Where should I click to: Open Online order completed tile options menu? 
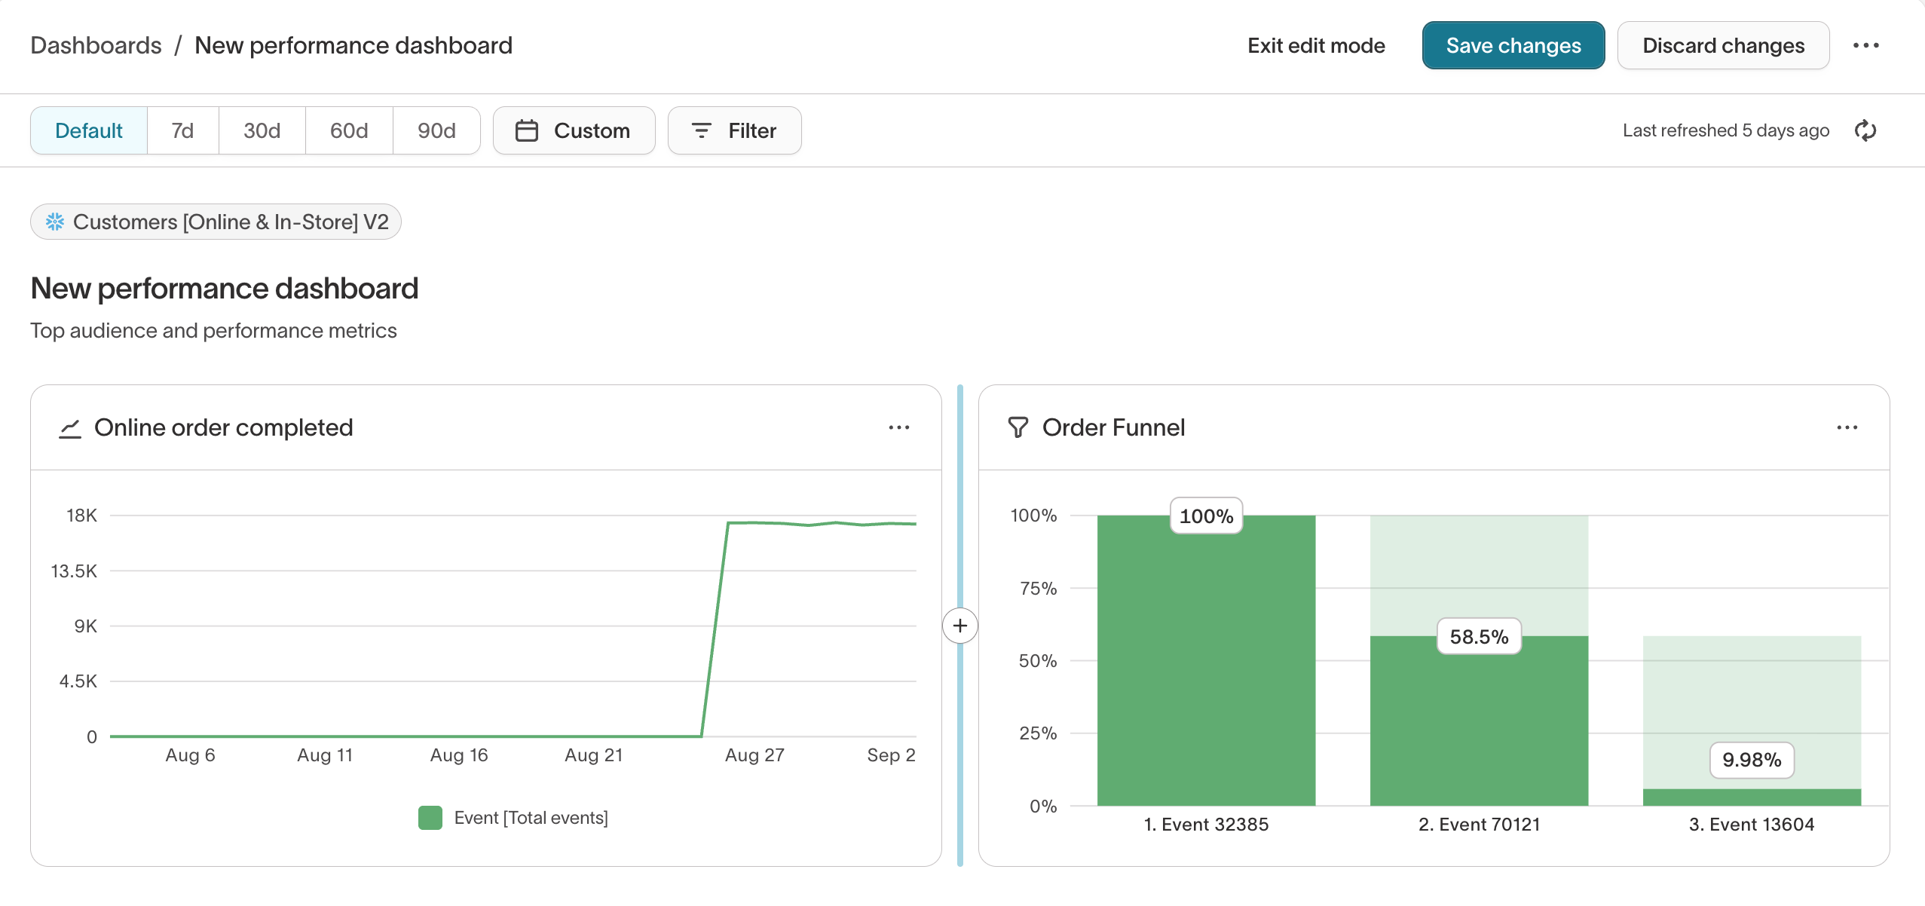point(898,427)
